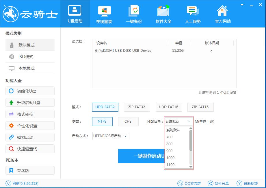266x188 pixels.
Task: Toggle the NTFS parameter
Action: (102, 121)
